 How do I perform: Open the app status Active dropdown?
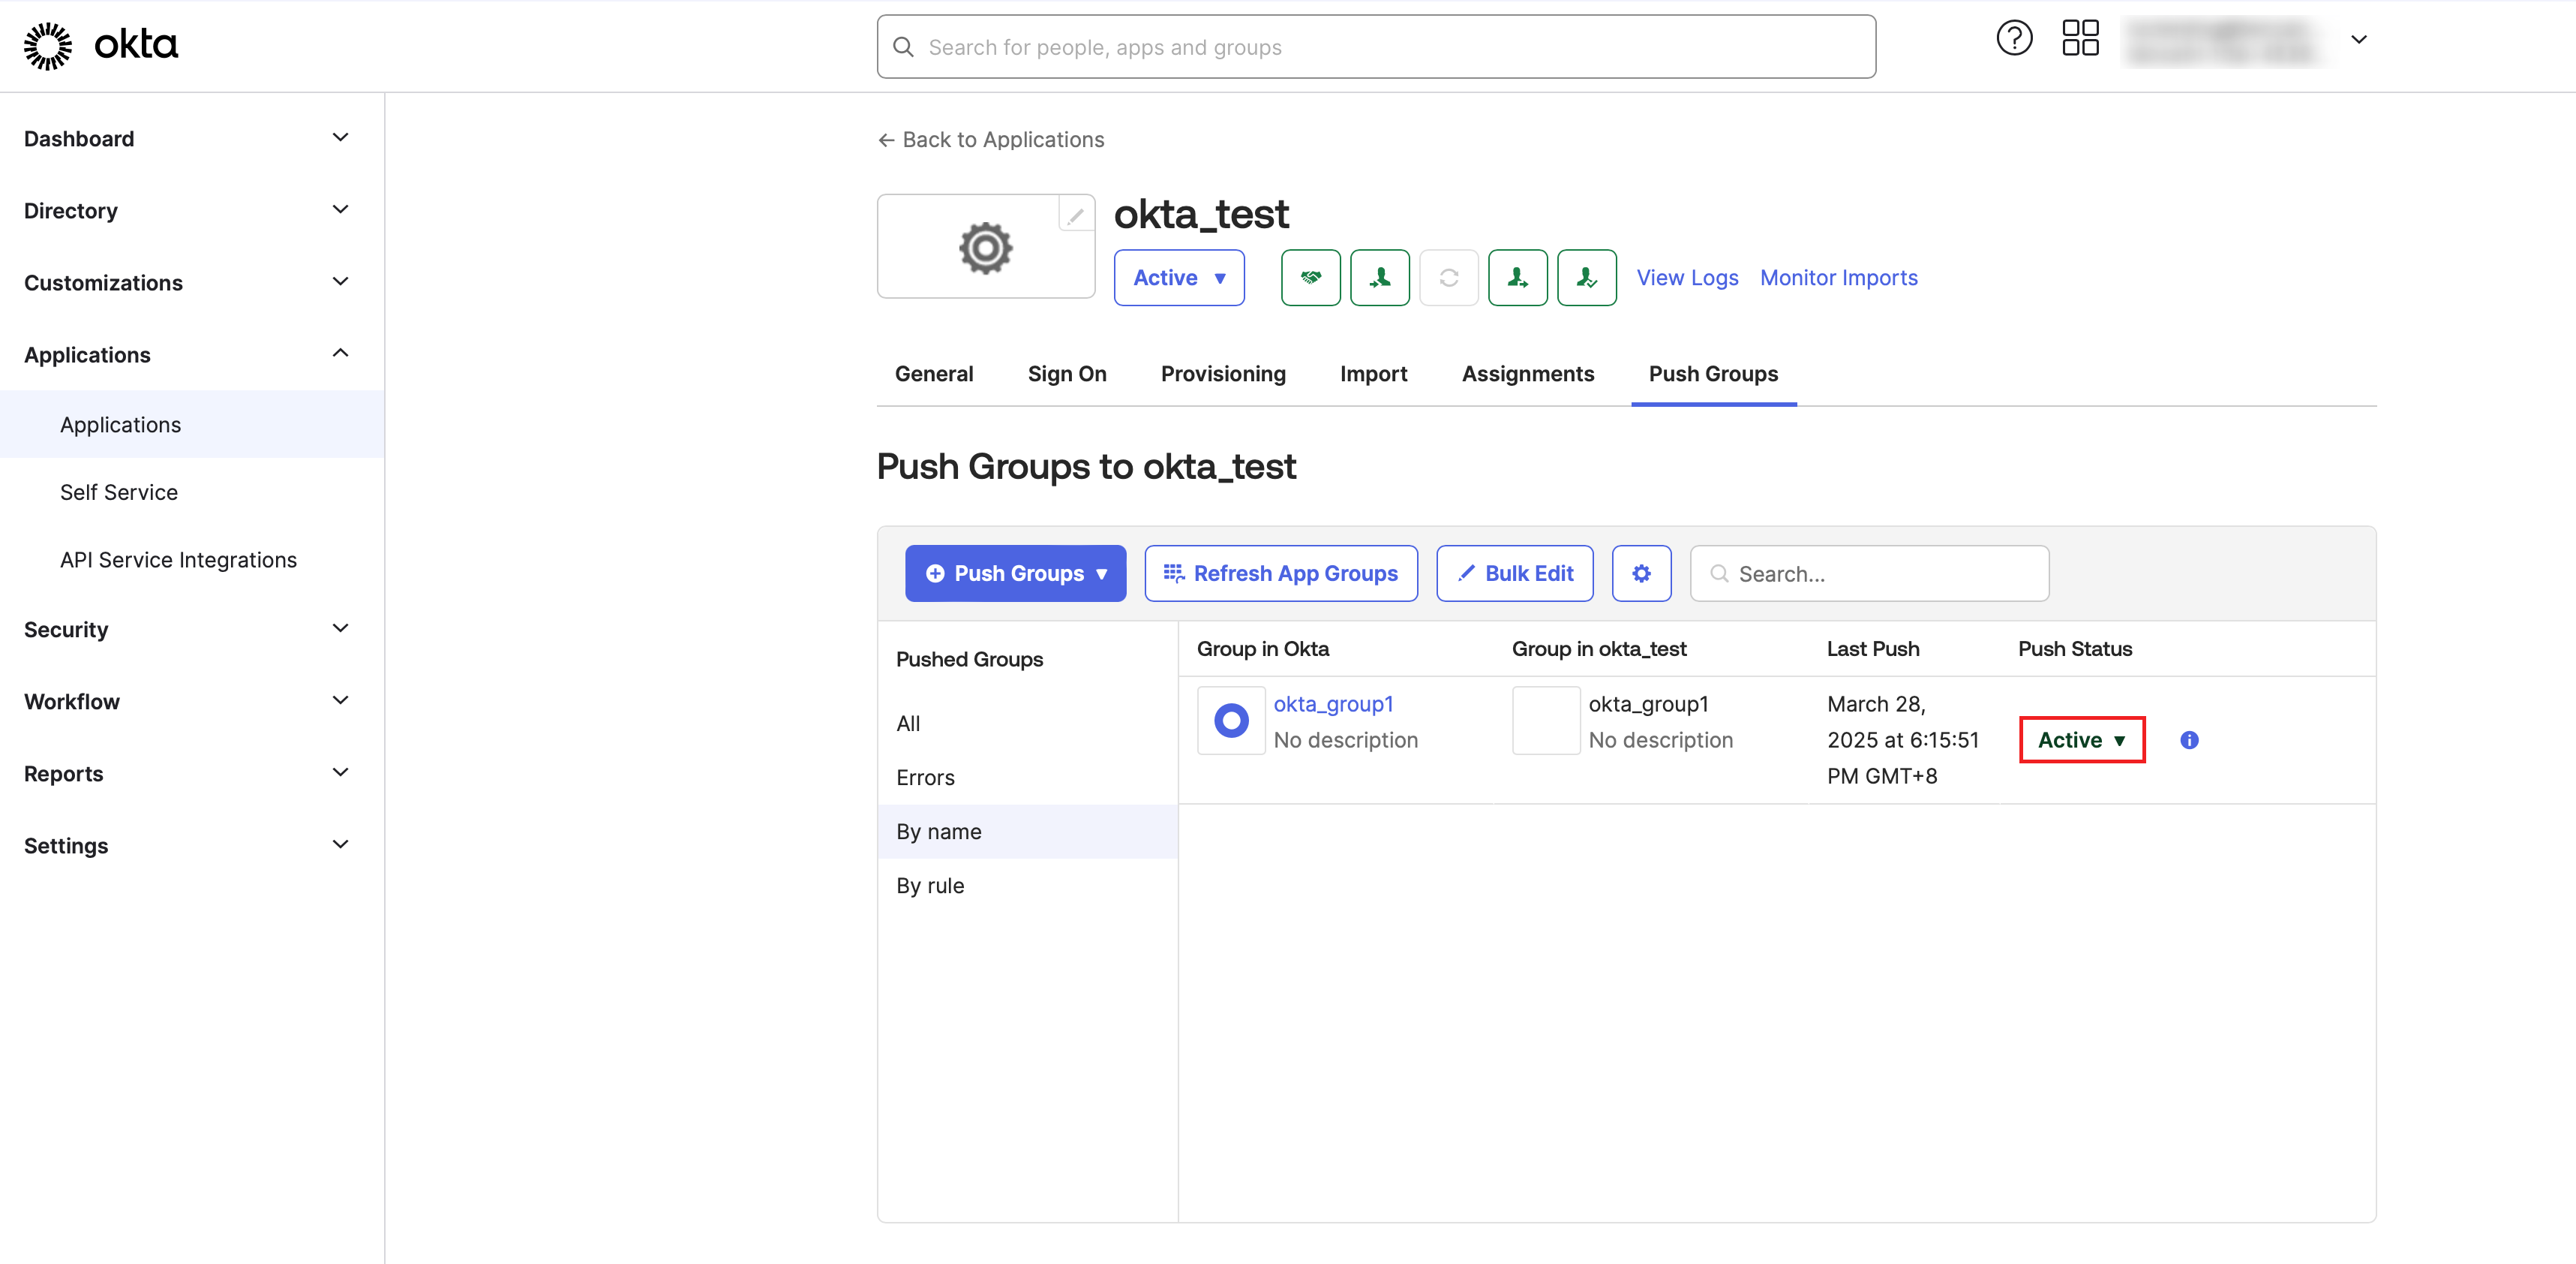(x=1179, y=277)
